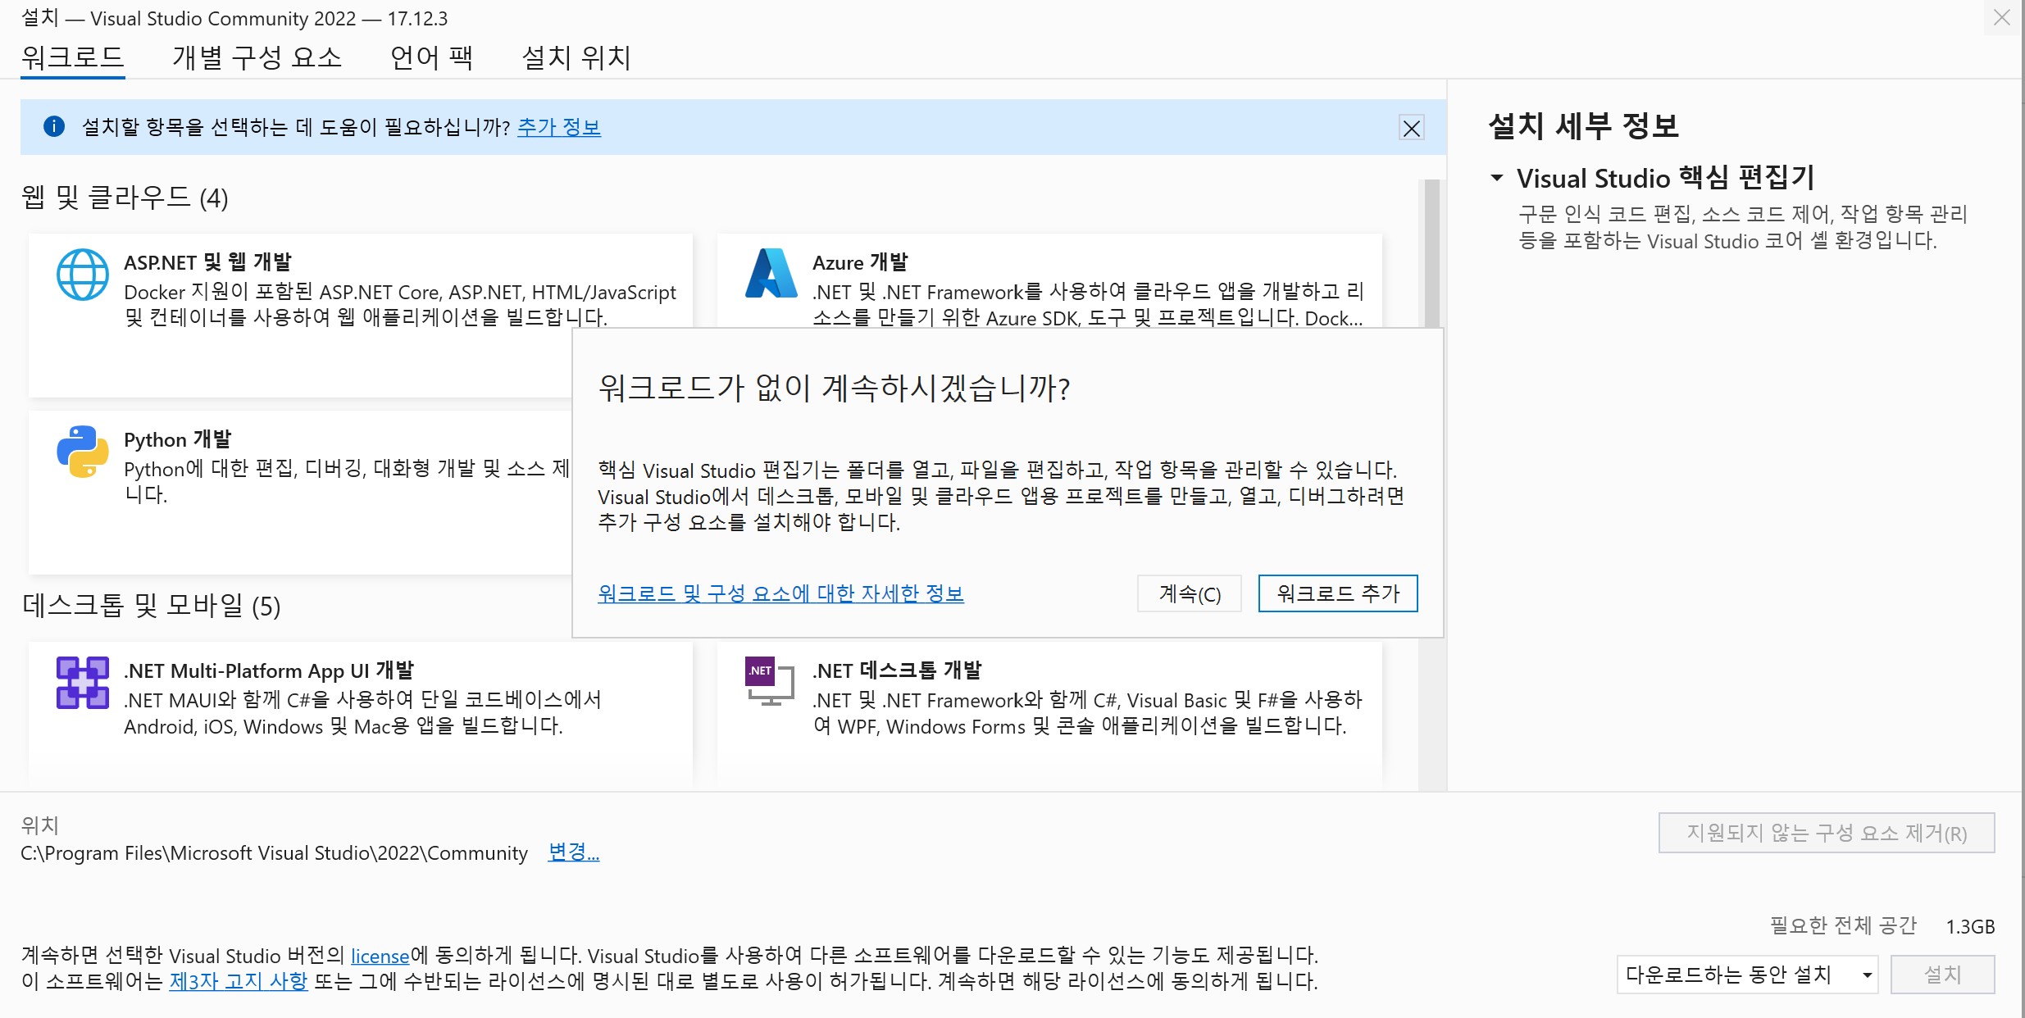Open the 언어 팩 tab
The height and width of the screenshot is (1018, 2025).
coord(431,57)
